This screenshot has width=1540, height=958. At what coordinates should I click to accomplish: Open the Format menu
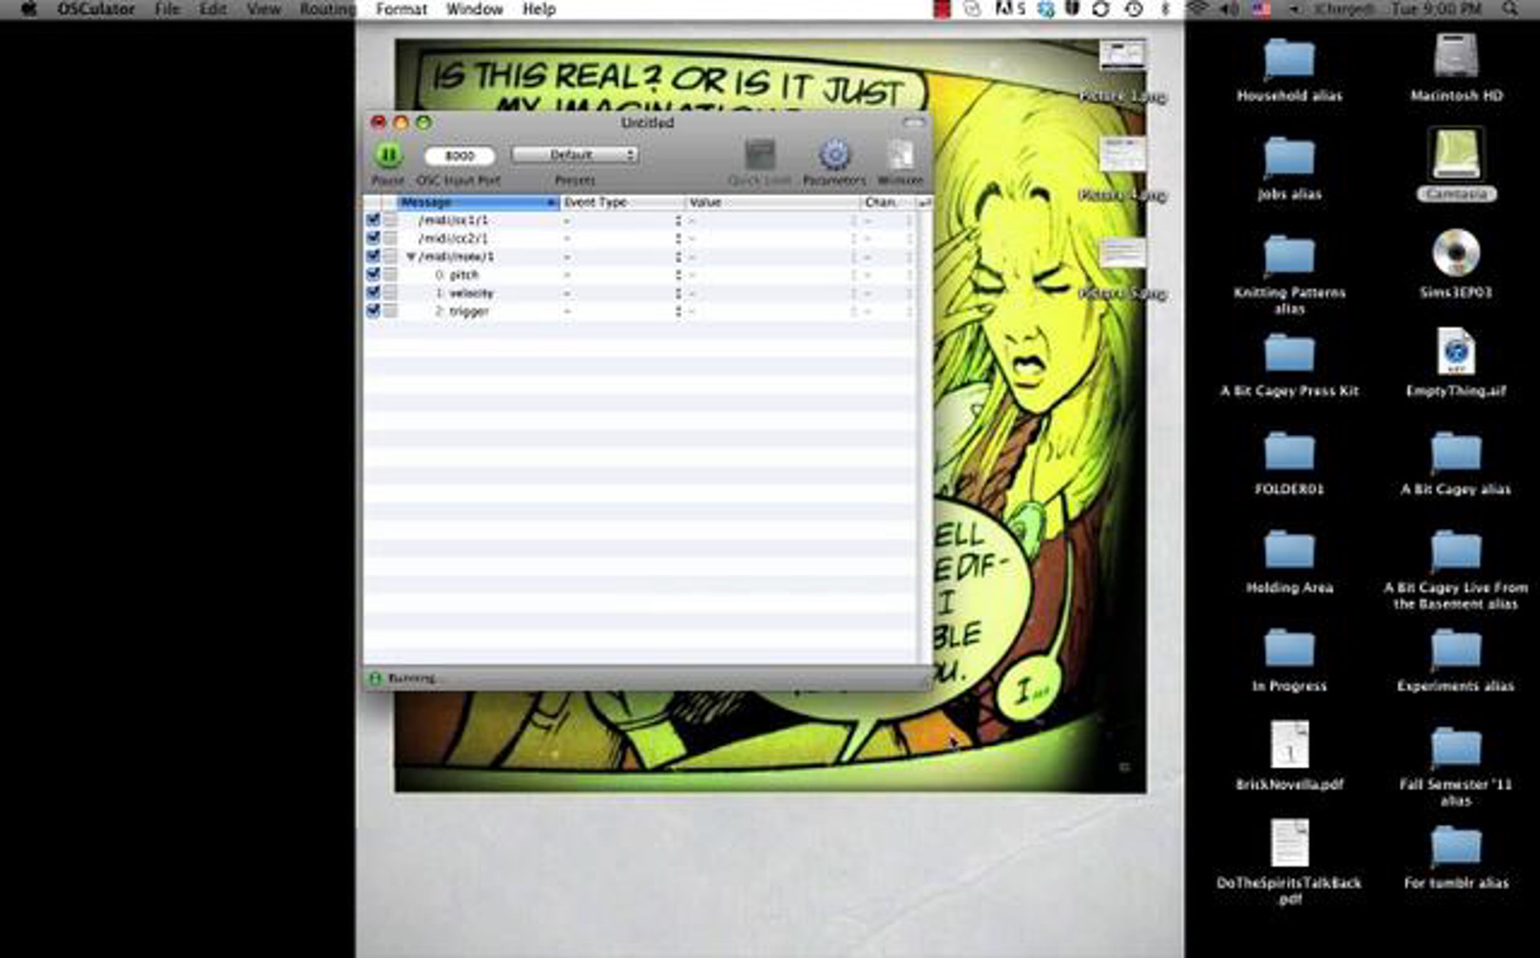point(402,10)
